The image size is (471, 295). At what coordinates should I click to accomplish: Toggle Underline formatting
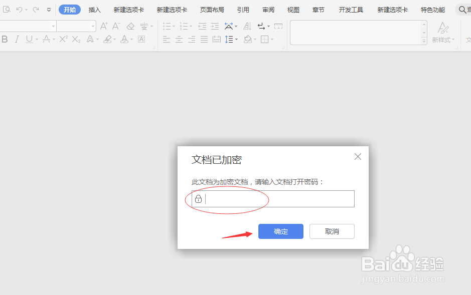29,39
